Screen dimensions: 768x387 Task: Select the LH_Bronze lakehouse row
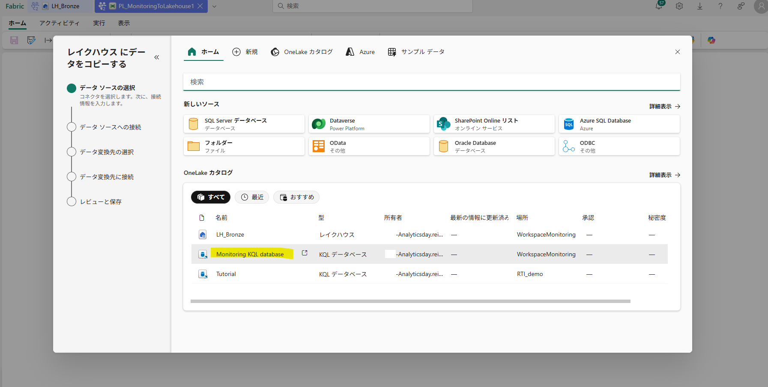tap(429, 235)
